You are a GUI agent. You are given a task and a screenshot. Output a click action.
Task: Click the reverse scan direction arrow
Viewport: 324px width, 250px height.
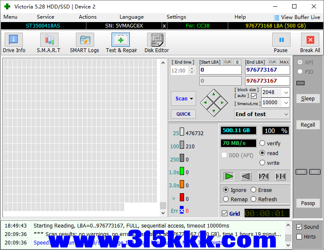tap(246, 176)
